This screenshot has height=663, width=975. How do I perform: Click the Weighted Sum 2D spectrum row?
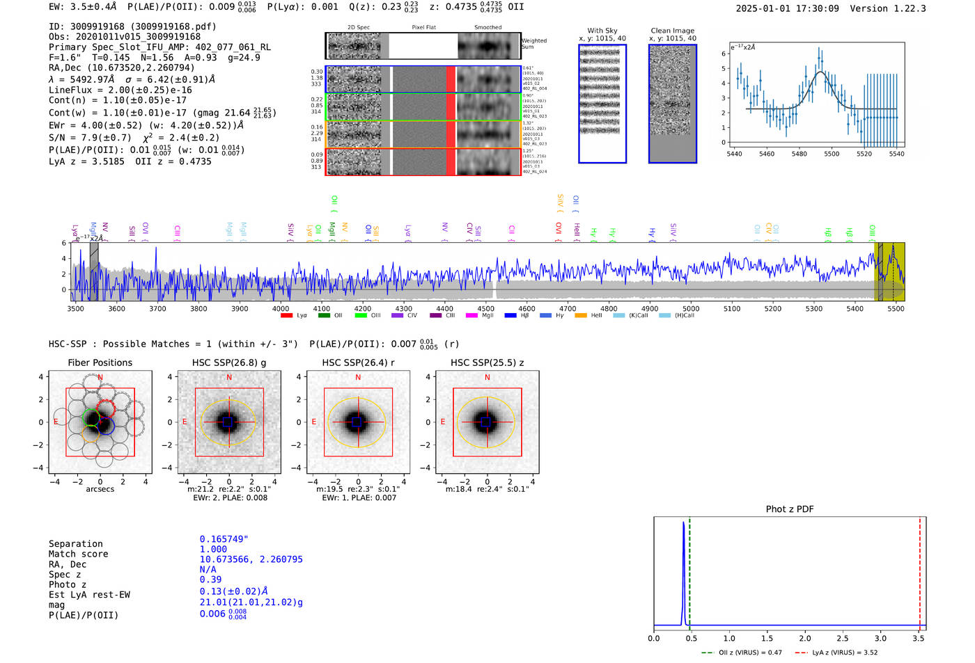pyautogui.click(x=423, y=46)
